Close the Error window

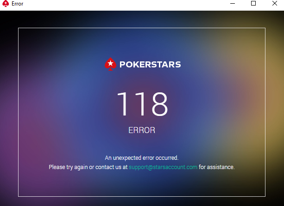tap(275, 3)
